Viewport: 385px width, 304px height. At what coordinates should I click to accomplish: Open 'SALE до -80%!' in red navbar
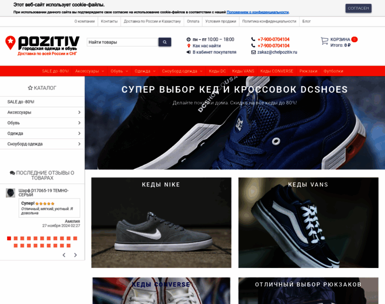55,71
